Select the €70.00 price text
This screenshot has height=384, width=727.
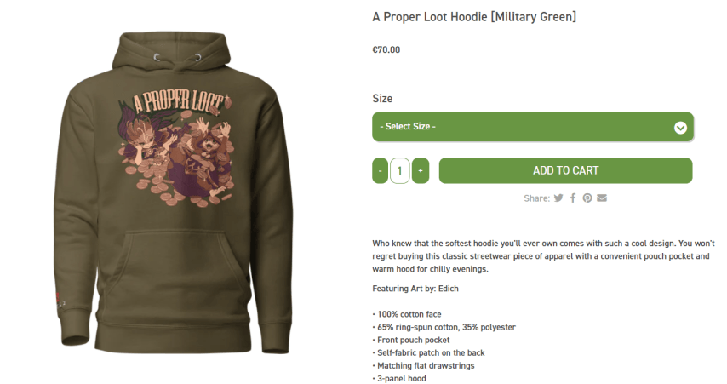386,49
